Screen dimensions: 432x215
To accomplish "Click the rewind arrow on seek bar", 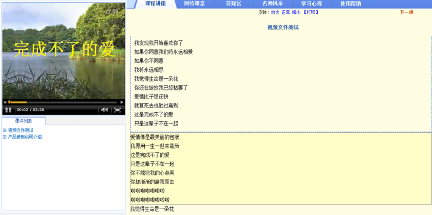I will click(5, 102).
